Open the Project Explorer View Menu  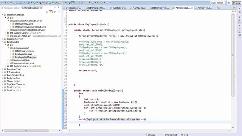coord(59,11)
